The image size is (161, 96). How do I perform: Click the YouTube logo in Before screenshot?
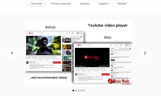coord(31,33)
